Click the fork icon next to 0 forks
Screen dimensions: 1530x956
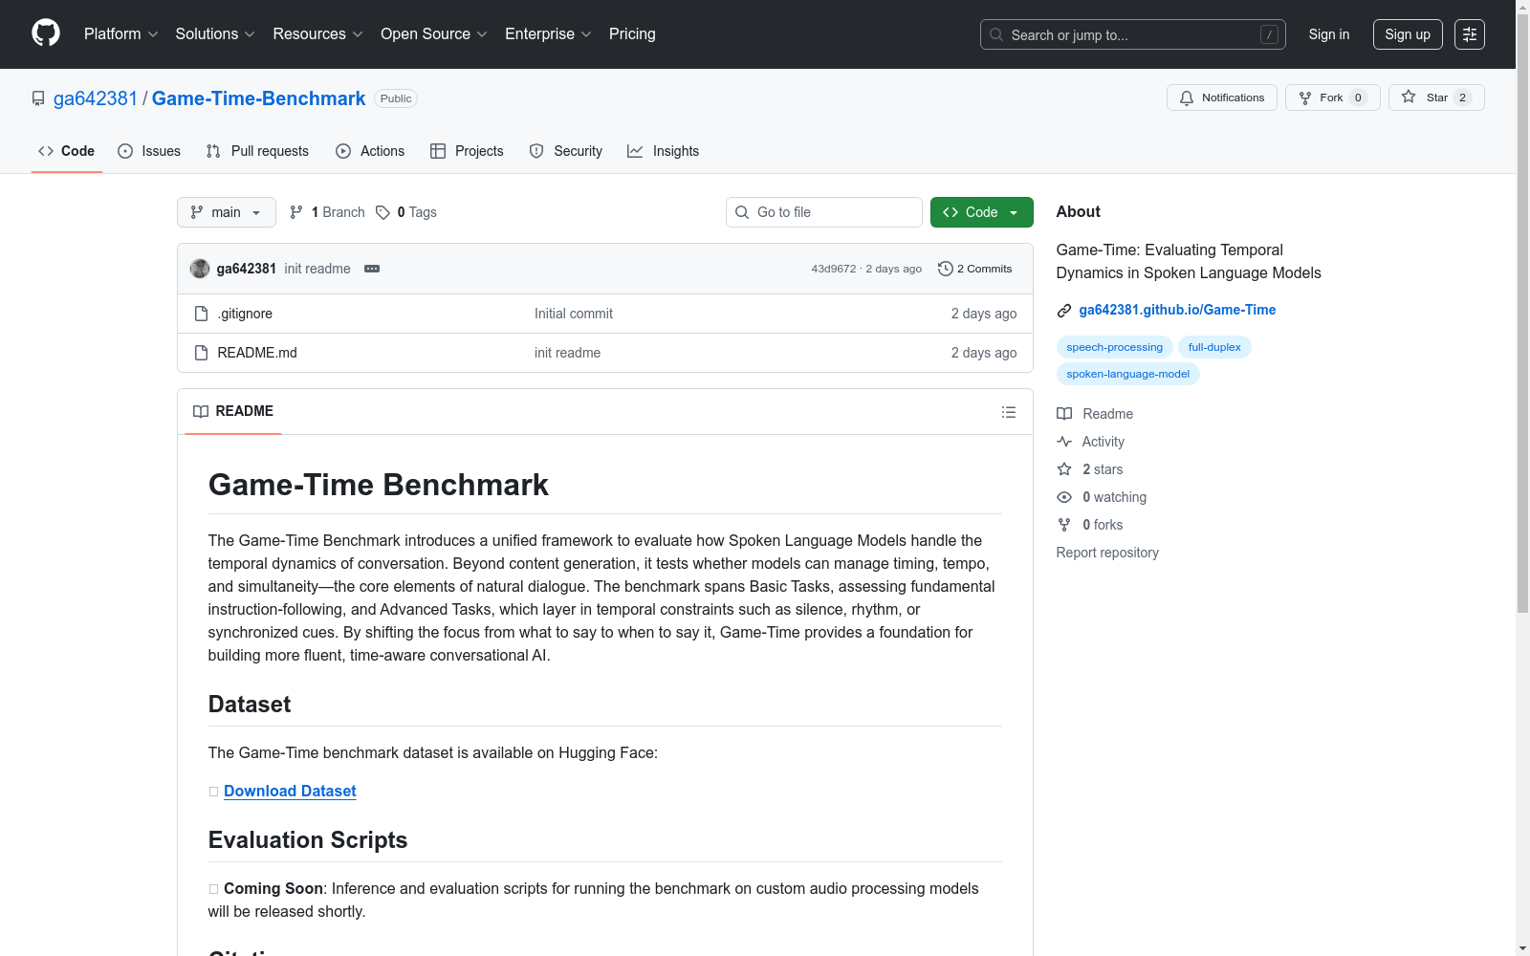tap(1064, 525)
